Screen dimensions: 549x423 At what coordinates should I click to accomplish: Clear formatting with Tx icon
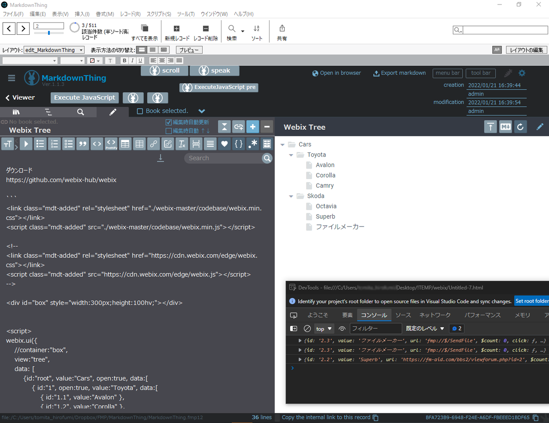182,144
